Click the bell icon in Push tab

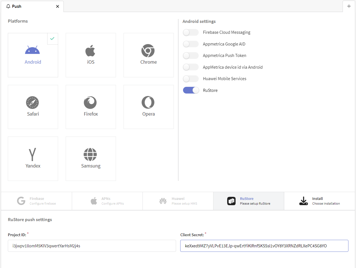(x=8, y=6)
